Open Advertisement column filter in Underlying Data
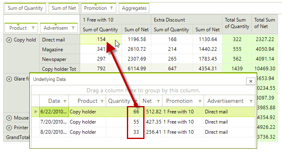Image resolution: width=282 pixels, height=152 pixels. click(251, 101)
